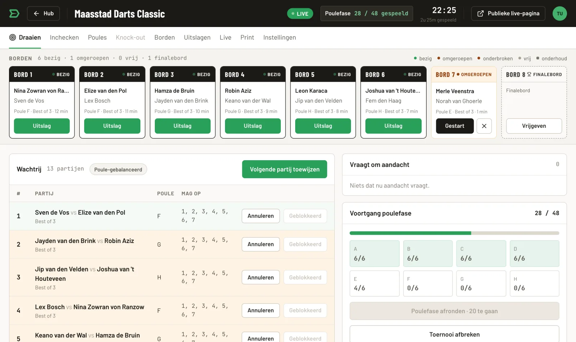The width and height of the screenshot is (576, 342).
Task: Annuleren the Lex Bosch match
Action: pyautogui.click(x=261, y=310)
